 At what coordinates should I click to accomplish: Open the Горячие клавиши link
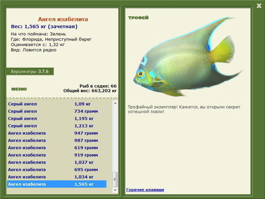(145, 190)
